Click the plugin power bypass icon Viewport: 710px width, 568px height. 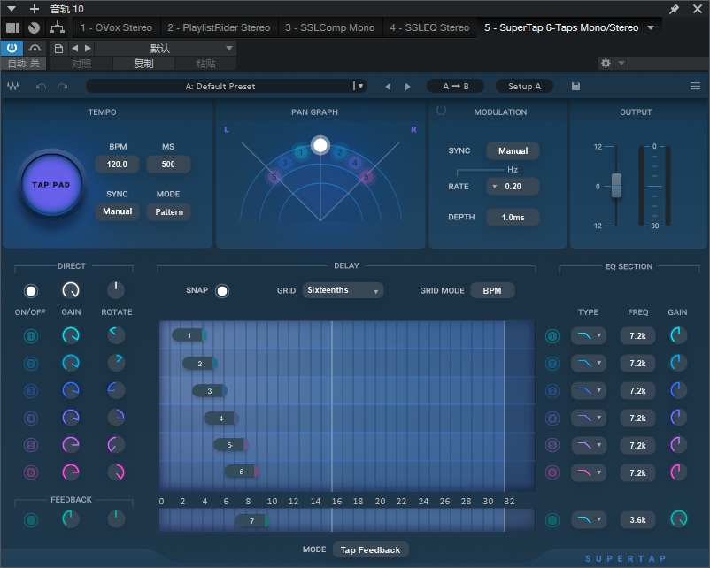12,48
